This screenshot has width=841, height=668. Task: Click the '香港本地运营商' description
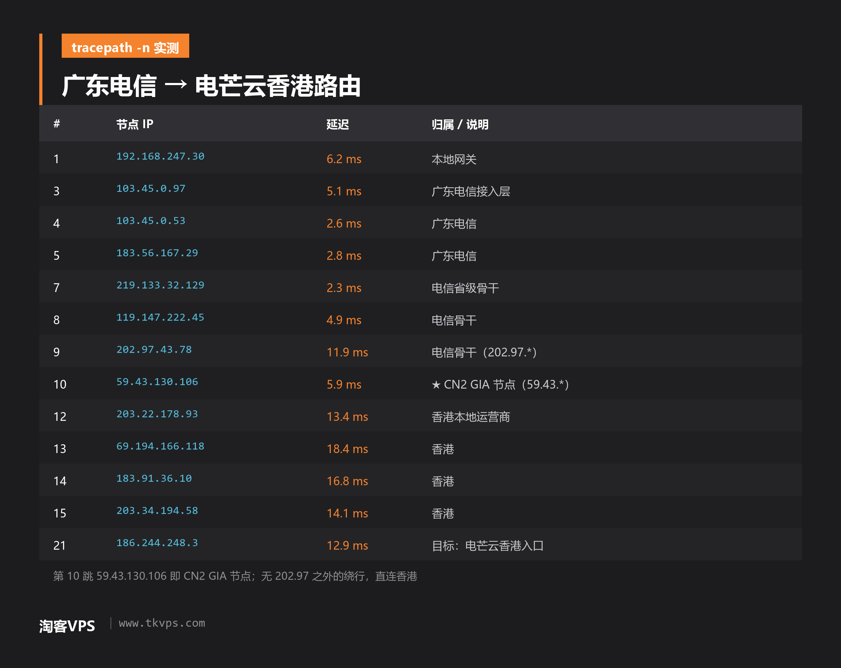(x=471, y=417)
